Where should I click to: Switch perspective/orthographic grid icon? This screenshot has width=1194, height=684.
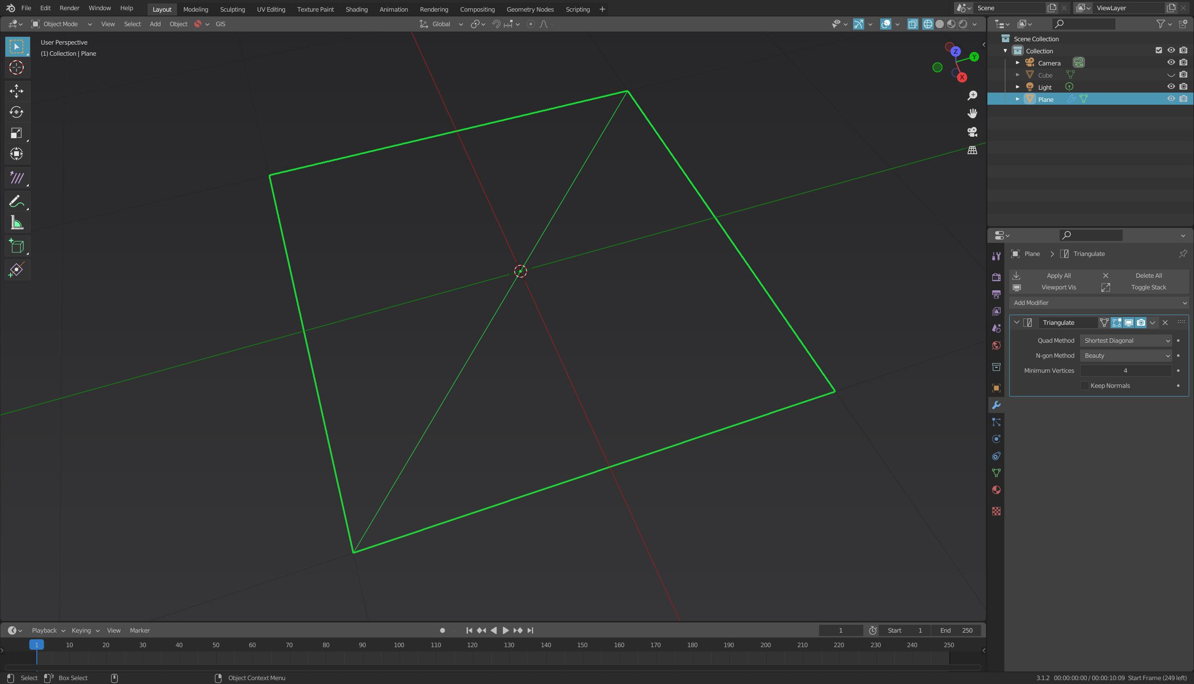pyautogui.click(x=972, y=150)
